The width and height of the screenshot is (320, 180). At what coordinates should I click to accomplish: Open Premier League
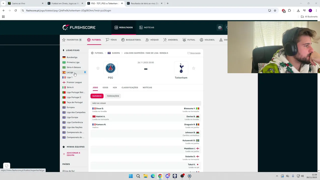(74, 82)
